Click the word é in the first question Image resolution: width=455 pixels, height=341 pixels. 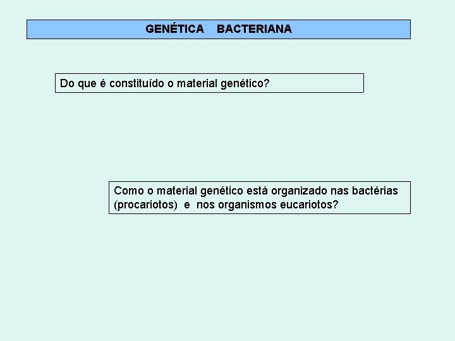pos(102,83)
